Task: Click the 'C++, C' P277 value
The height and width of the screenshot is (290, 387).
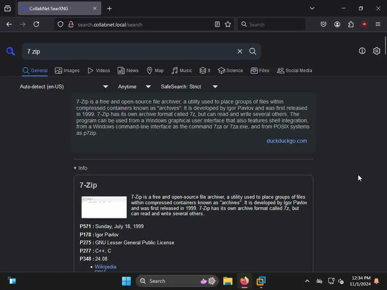Action: 103,251
